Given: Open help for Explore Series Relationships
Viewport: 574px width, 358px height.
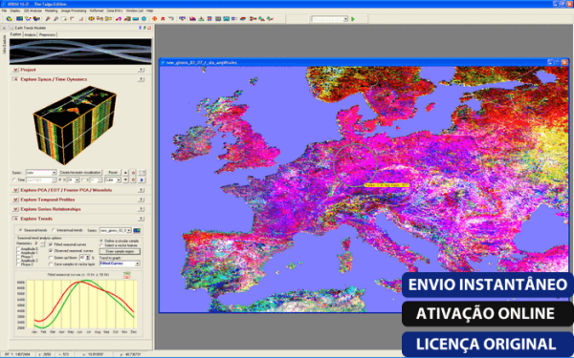Looking at the screenshot, I should [x=142, y=209].
